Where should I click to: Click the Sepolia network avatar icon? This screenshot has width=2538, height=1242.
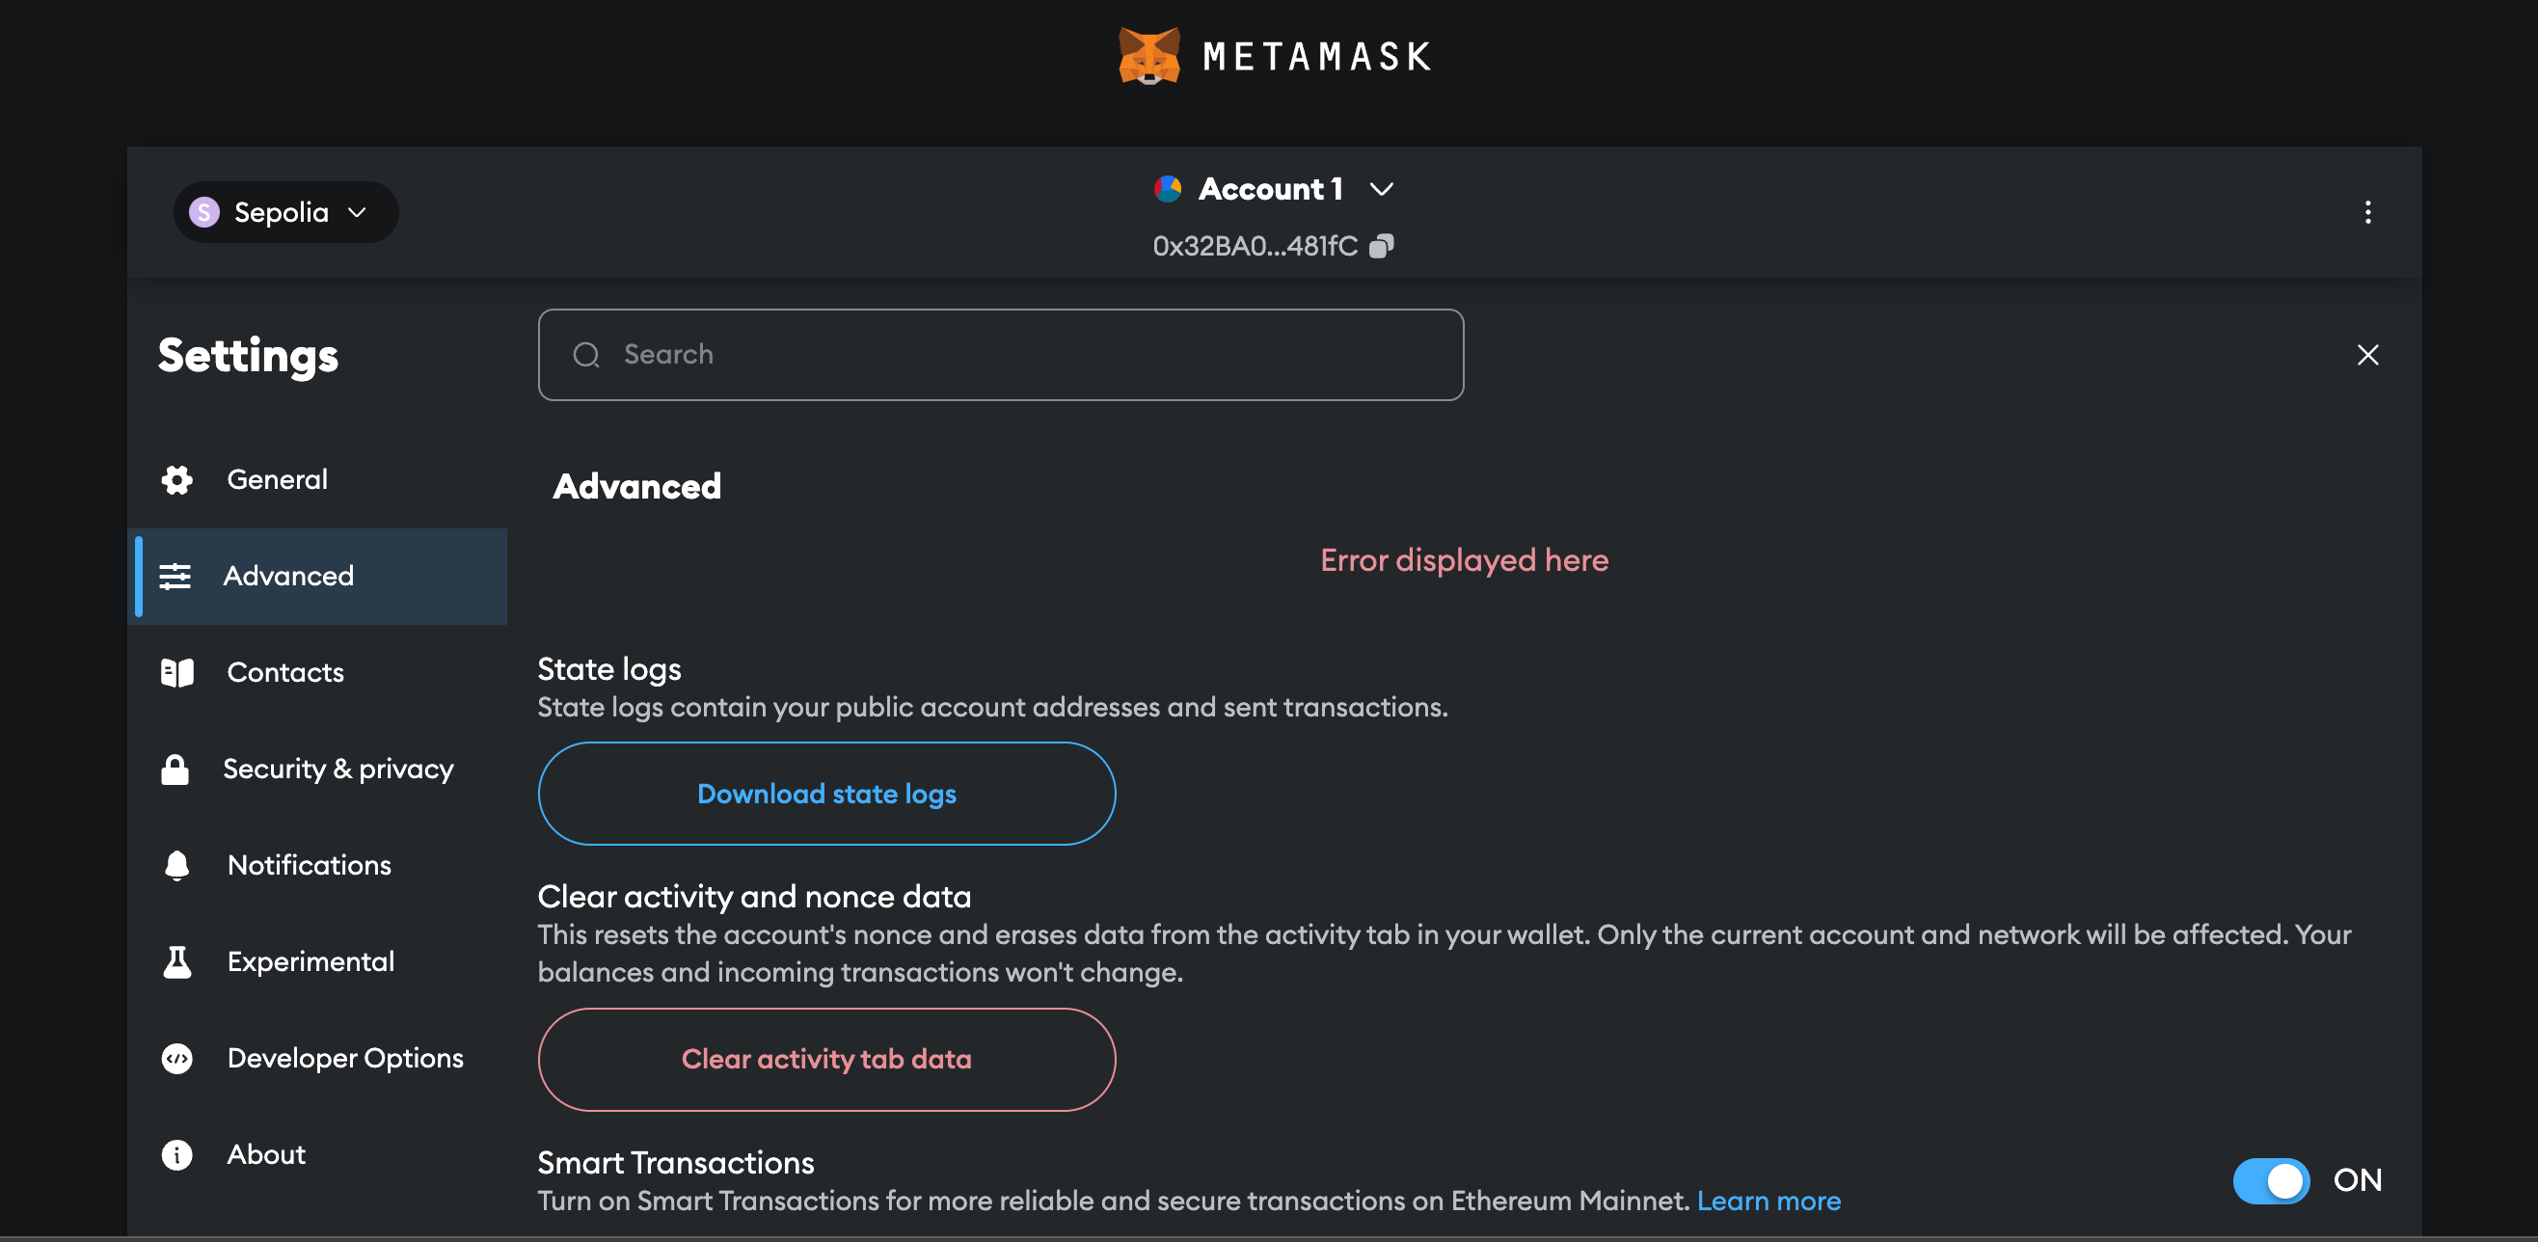click(204, 212)
